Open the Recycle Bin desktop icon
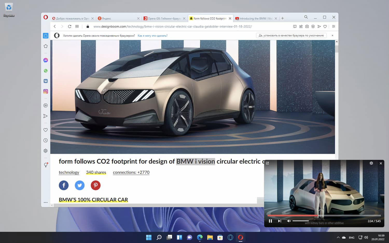This screenshot has height=243, width=389. 9,10
